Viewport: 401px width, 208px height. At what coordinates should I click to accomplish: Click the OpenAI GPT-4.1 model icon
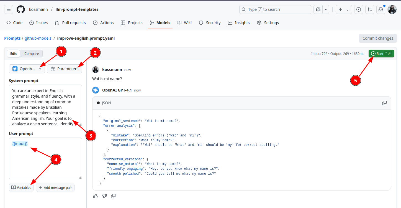96,90
